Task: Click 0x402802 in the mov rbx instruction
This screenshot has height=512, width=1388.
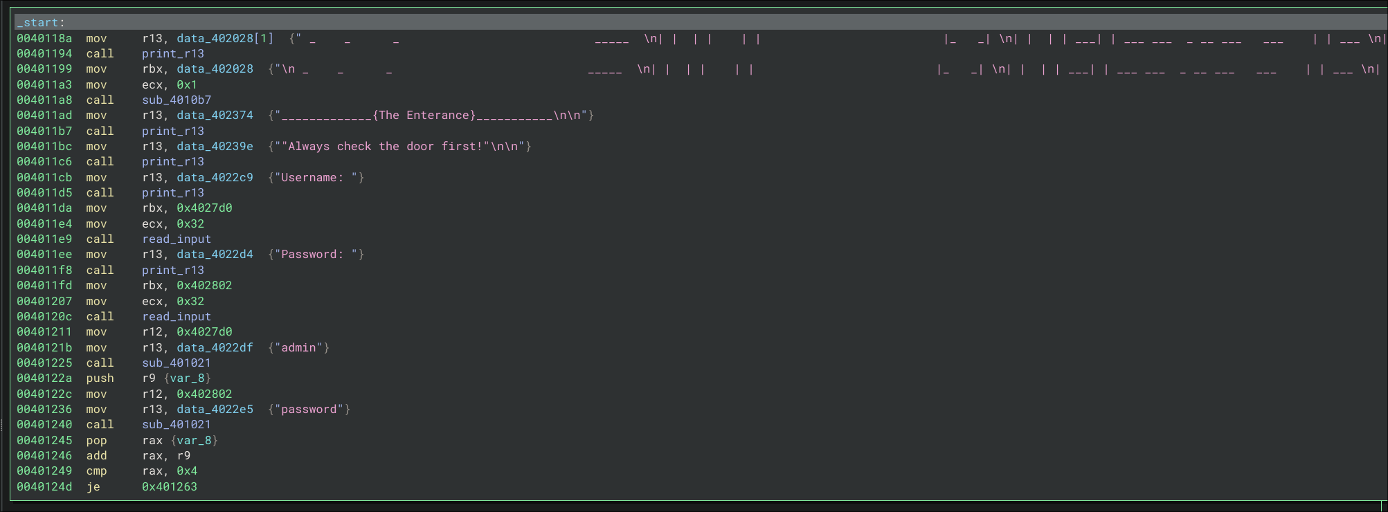Action: click(x=204, y=286)
